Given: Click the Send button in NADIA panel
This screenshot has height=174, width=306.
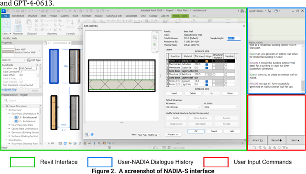Looking at the screenshot, I should [295, 140].
